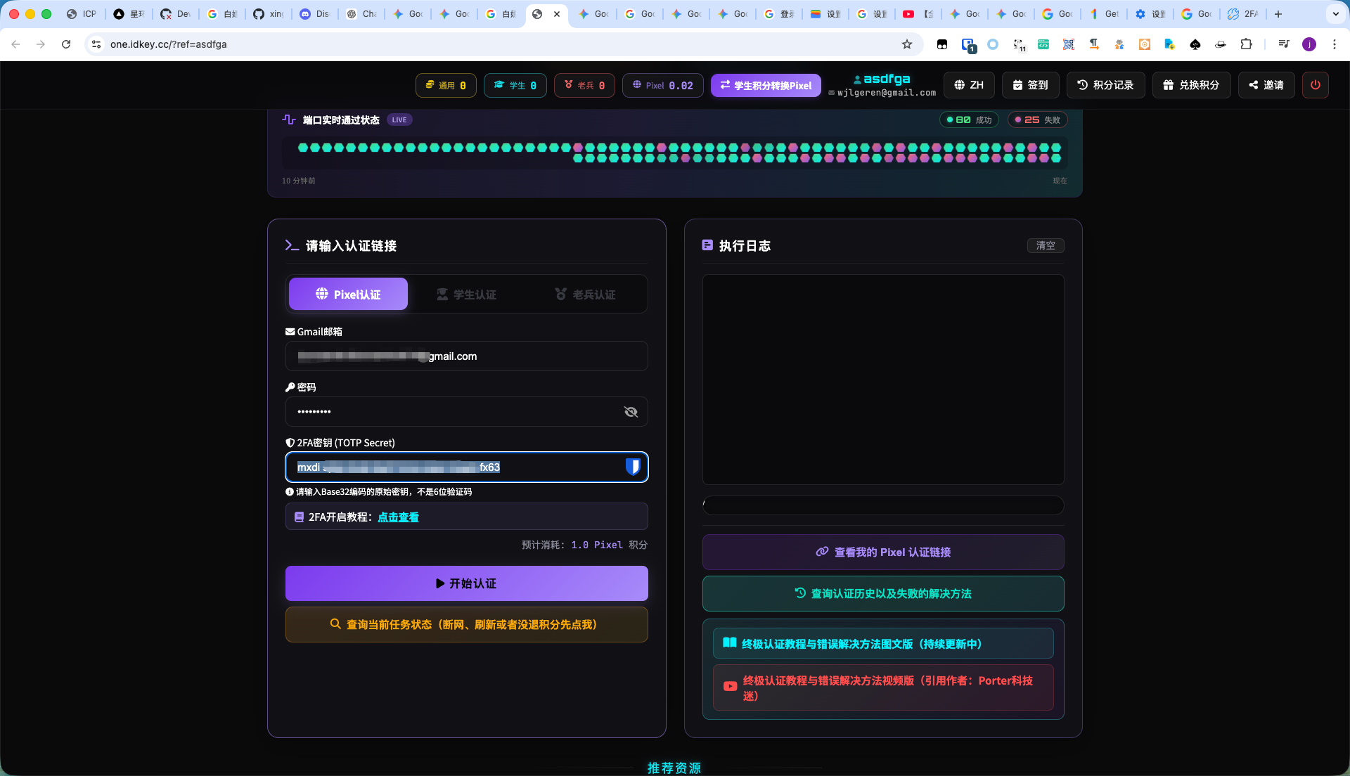Screen dimensions: 1350x776
Task: Click the 25 失败 status pill
Action: click(x=1038, y=119)
